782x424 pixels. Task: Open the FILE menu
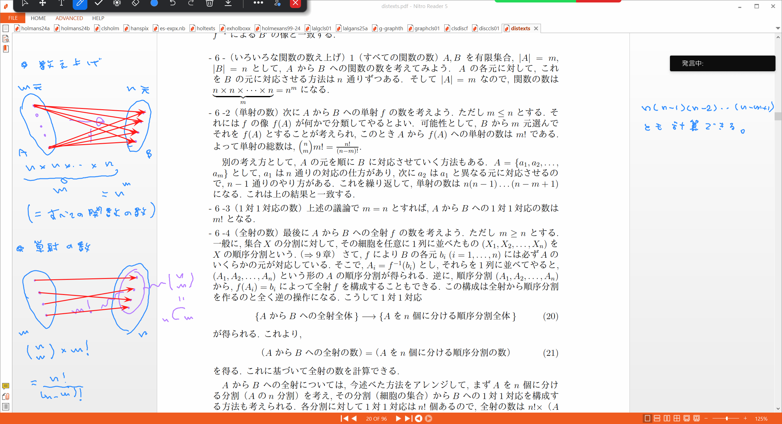tap(13, 18)
